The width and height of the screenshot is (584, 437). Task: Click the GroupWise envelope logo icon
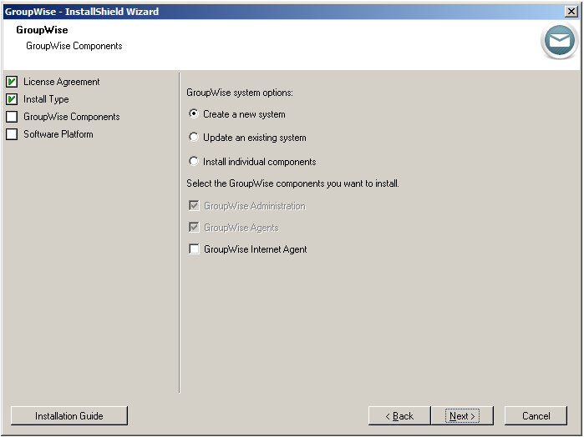coord(557,41)
